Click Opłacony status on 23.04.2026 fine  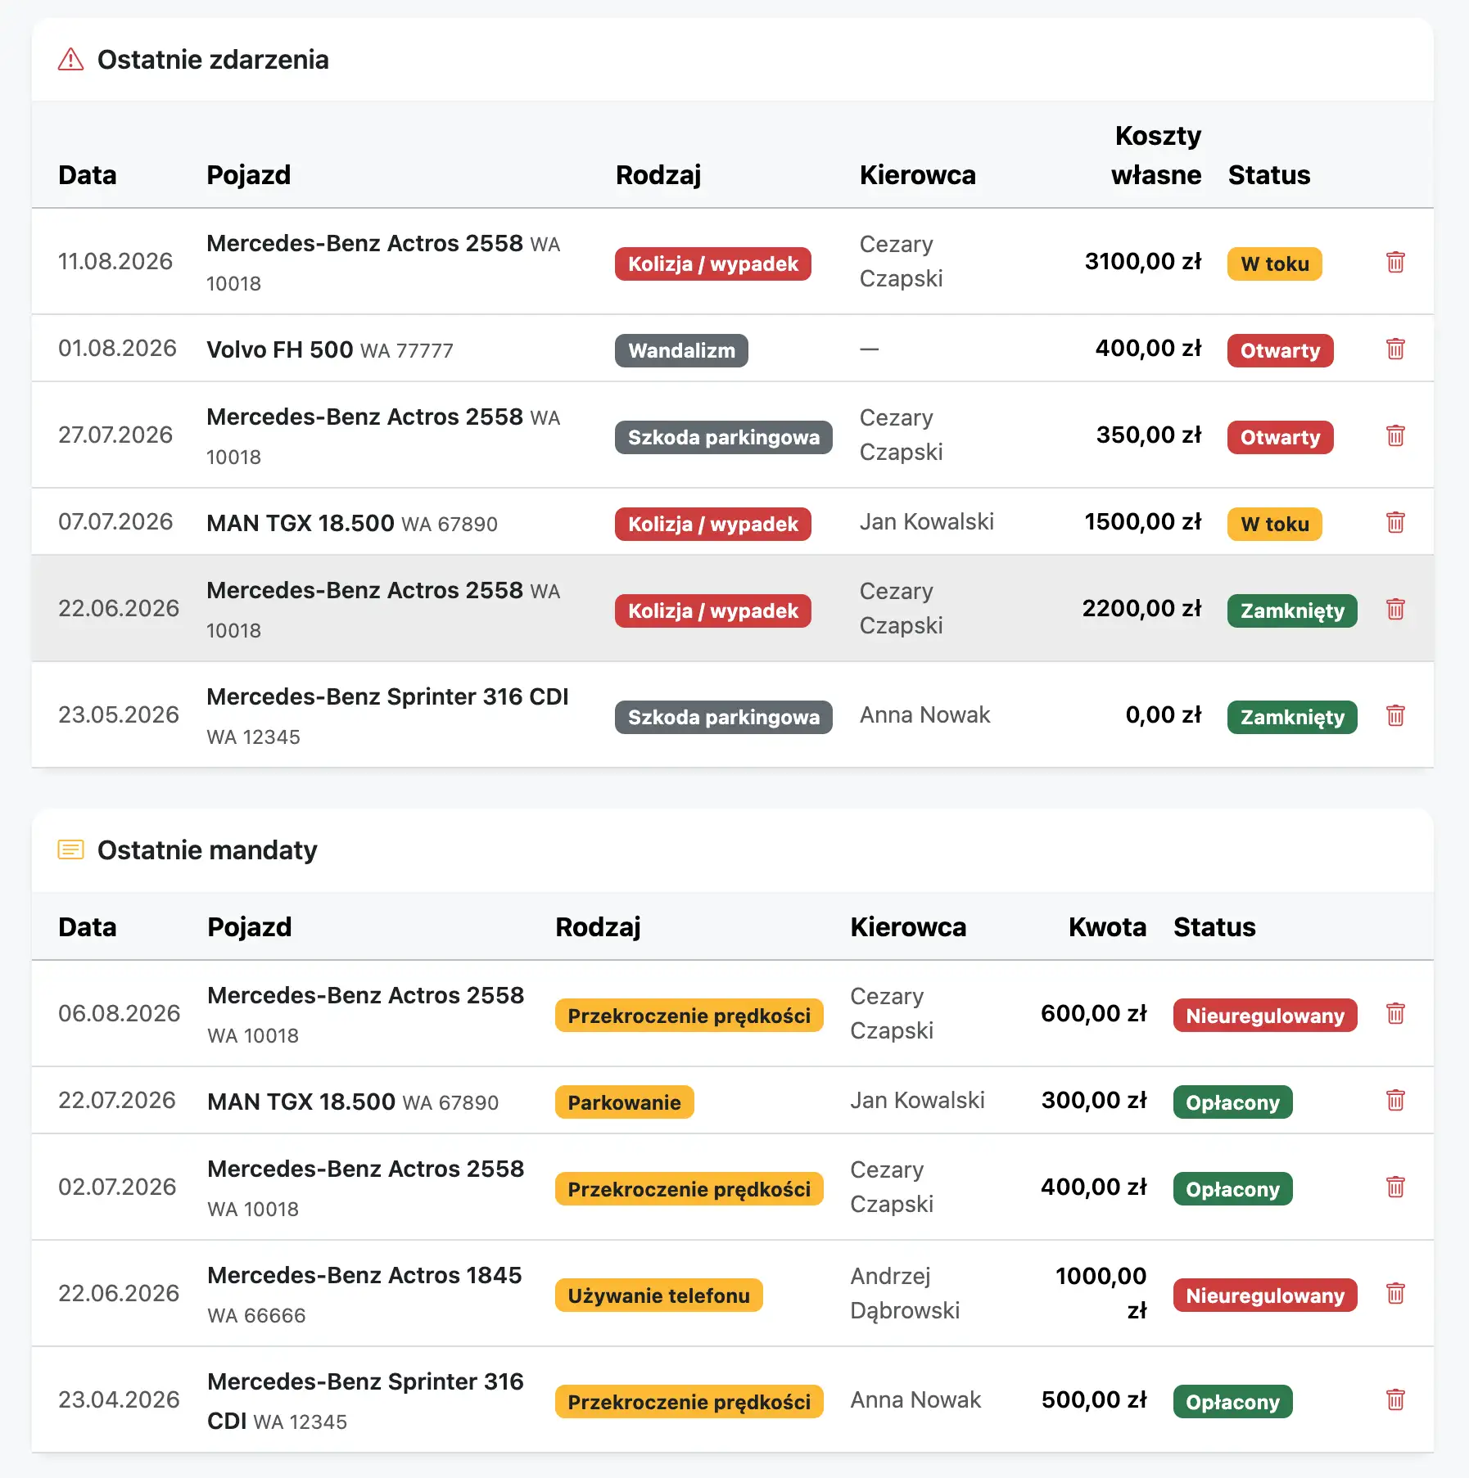[1232, 1402]
